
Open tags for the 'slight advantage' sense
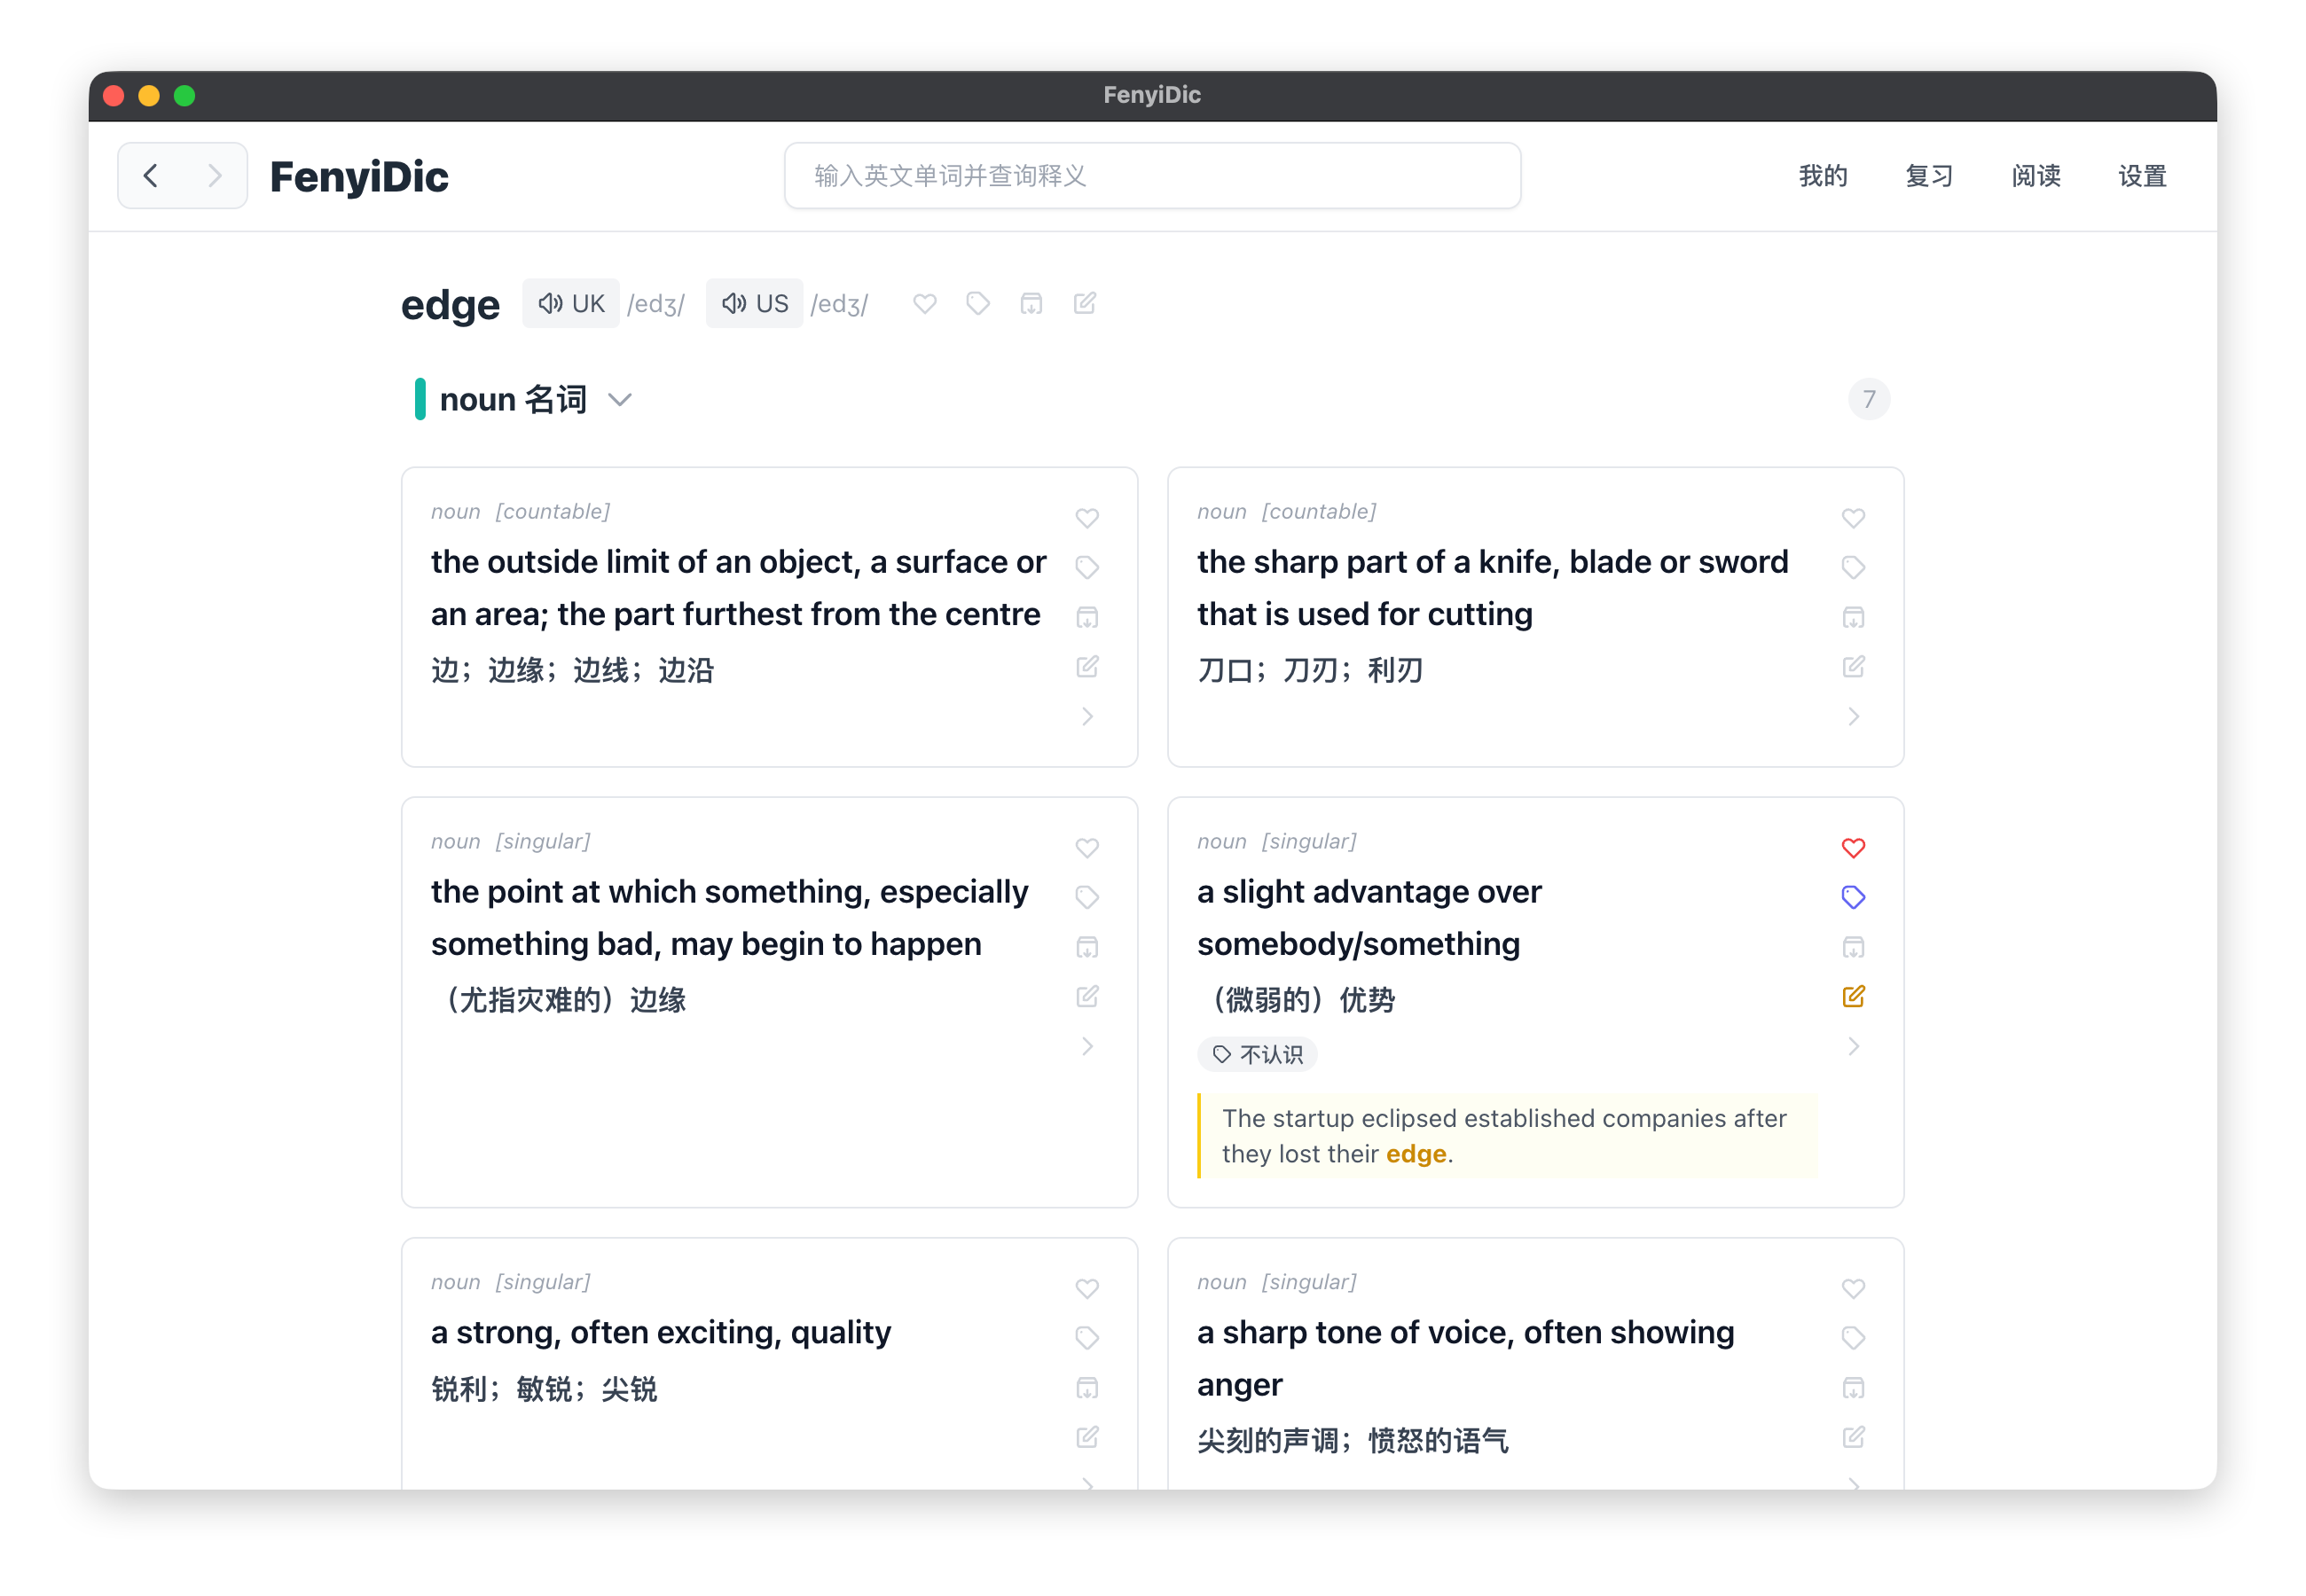click(x=1853, y=897)
